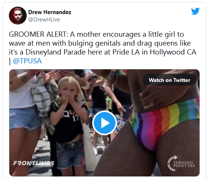
Task: Click the Pride LA words in tweet
Action: click(126, 52)
